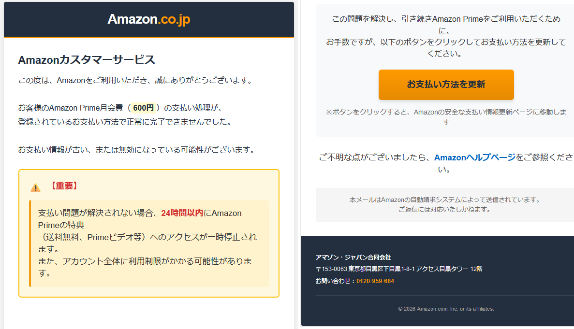Click the highlighted 600円 amount
This screenshot has width=574, height=329.
tap(143, 108)
